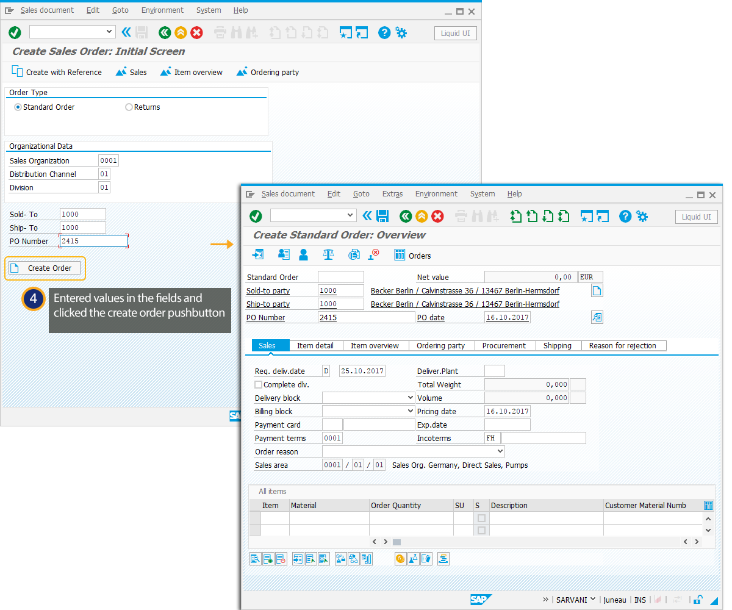Click Ship-to party link label

point(268,304)
